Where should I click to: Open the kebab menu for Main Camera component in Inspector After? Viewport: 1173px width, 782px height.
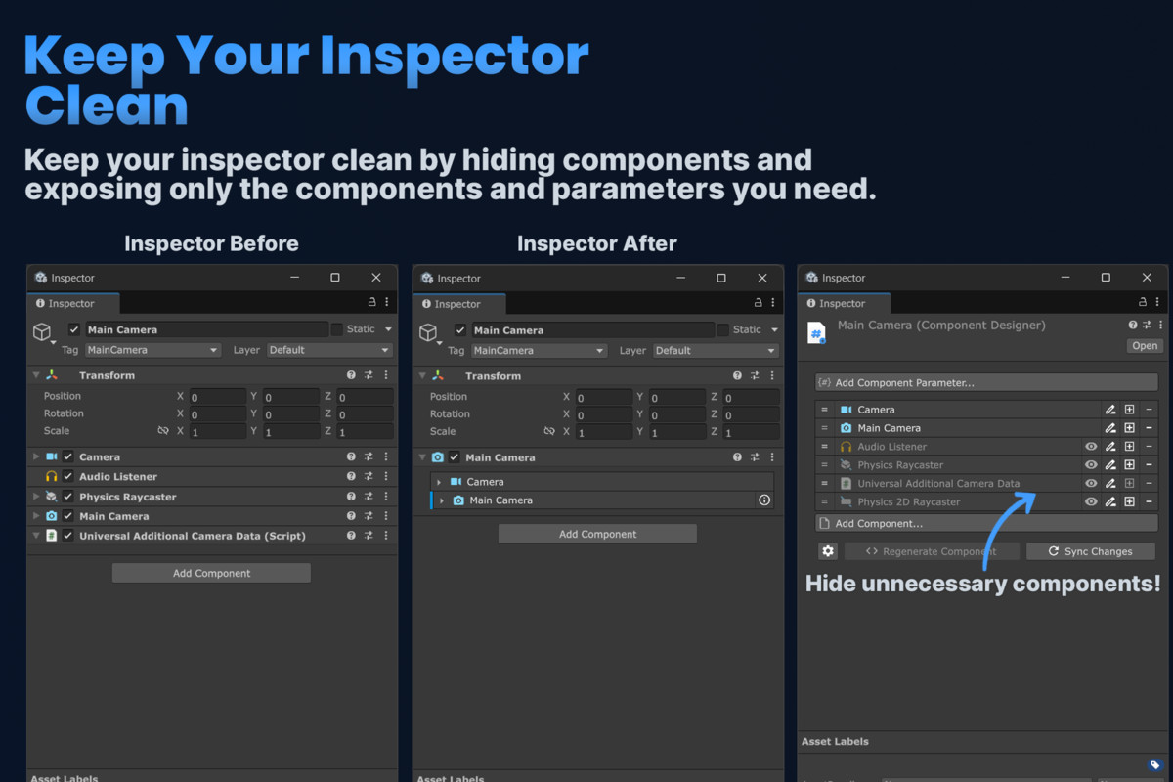click(x=772, y=457)
